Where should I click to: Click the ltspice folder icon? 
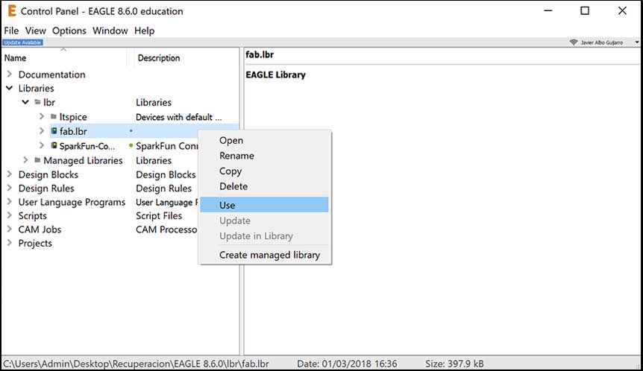click(x=54, y=117)
